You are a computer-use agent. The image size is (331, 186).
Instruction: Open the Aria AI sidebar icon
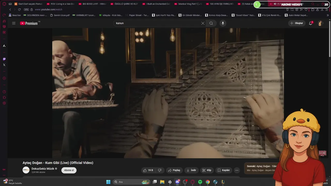[x=4, y=46]
